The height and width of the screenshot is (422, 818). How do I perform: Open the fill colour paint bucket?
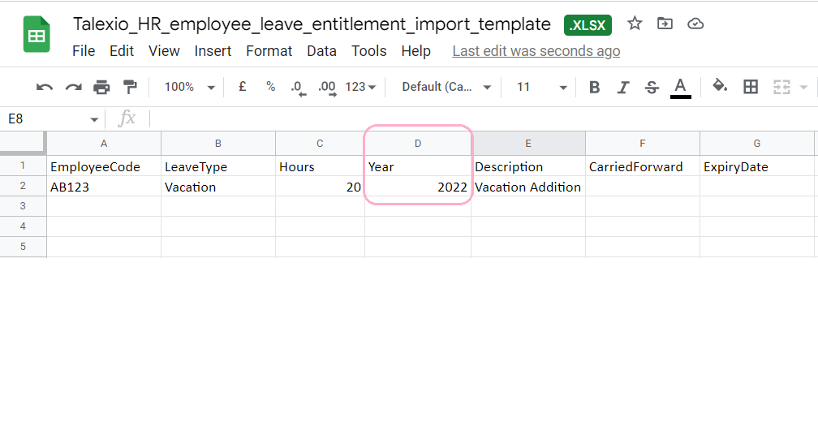coord(720,85)
